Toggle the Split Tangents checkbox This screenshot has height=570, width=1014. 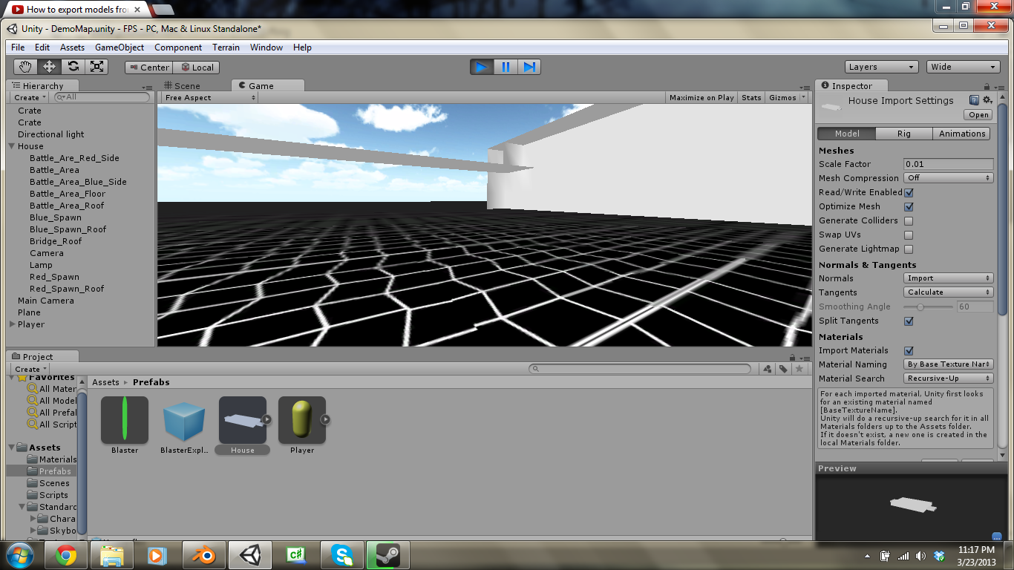click(909, 321)
